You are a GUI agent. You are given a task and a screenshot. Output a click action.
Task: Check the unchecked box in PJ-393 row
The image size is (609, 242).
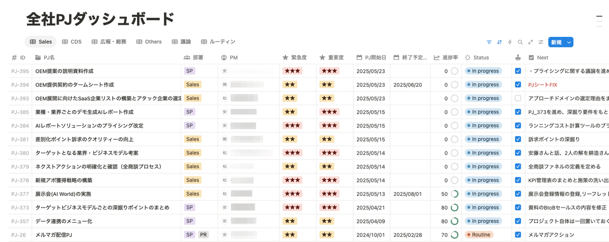pyautogui.click(x=518, y=98)
